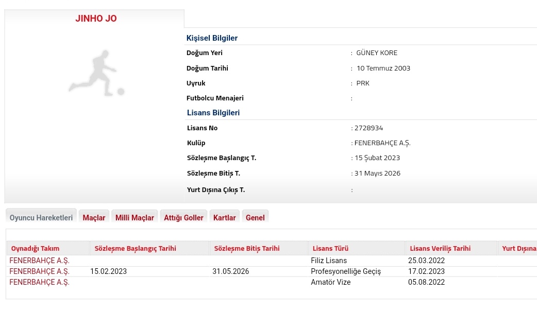Click the player silhouette placeholder photo

click(97, 73)
